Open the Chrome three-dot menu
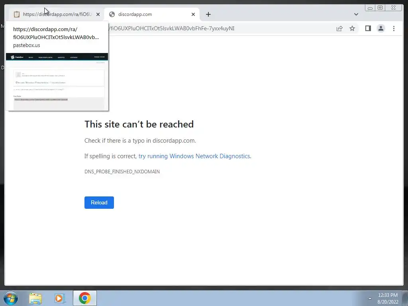 [x=394, y=28]
